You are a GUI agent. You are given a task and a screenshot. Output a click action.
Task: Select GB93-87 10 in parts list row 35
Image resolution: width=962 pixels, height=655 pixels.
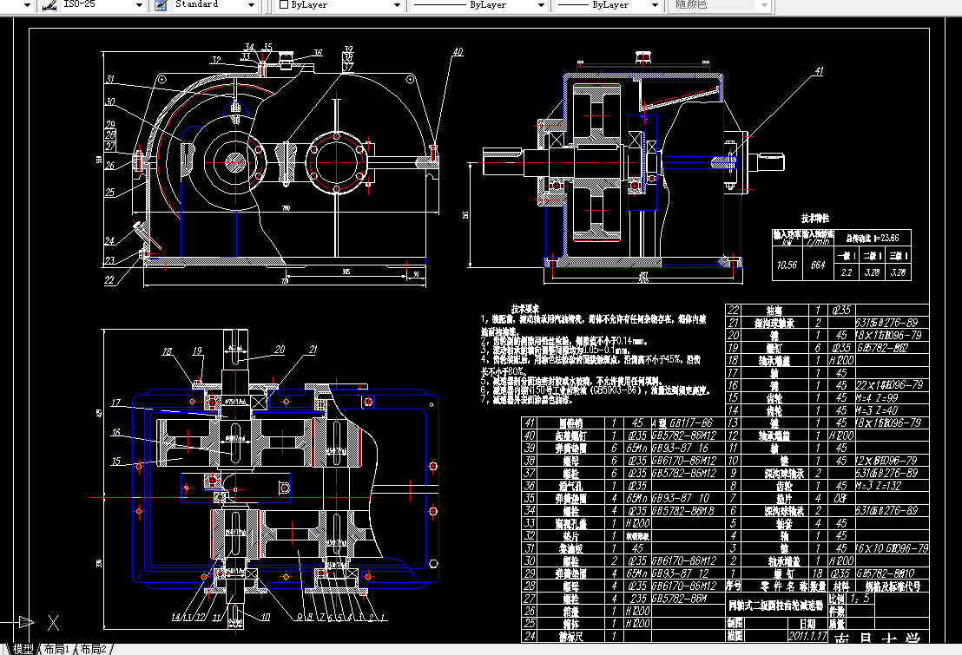680,498
